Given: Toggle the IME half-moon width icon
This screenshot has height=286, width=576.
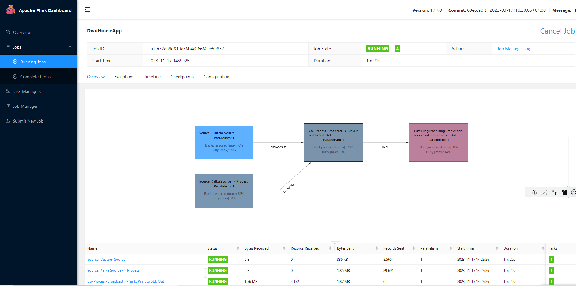Looking at the screenshot, I should [545, 193].
